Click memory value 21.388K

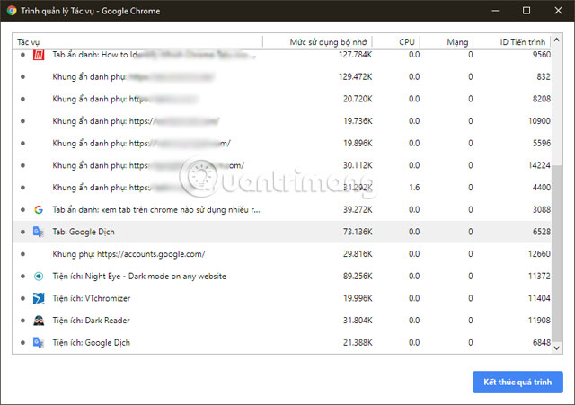[x=358, y=343]
